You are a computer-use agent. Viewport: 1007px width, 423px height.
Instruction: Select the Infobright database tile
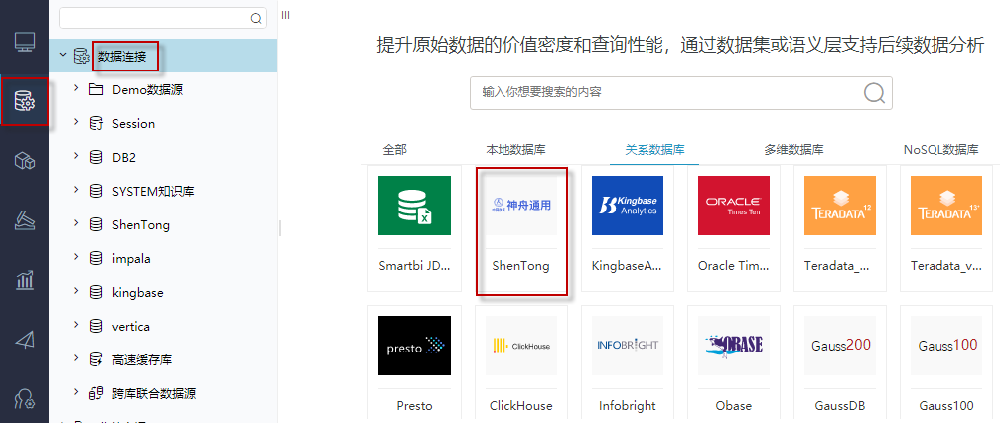coord(628,363)
